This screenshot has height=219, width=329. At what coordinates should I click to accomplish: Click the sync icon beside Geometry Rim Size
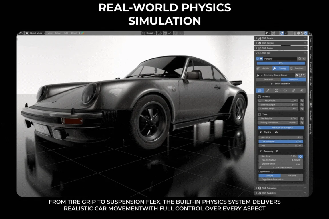[x=300, y=156]
